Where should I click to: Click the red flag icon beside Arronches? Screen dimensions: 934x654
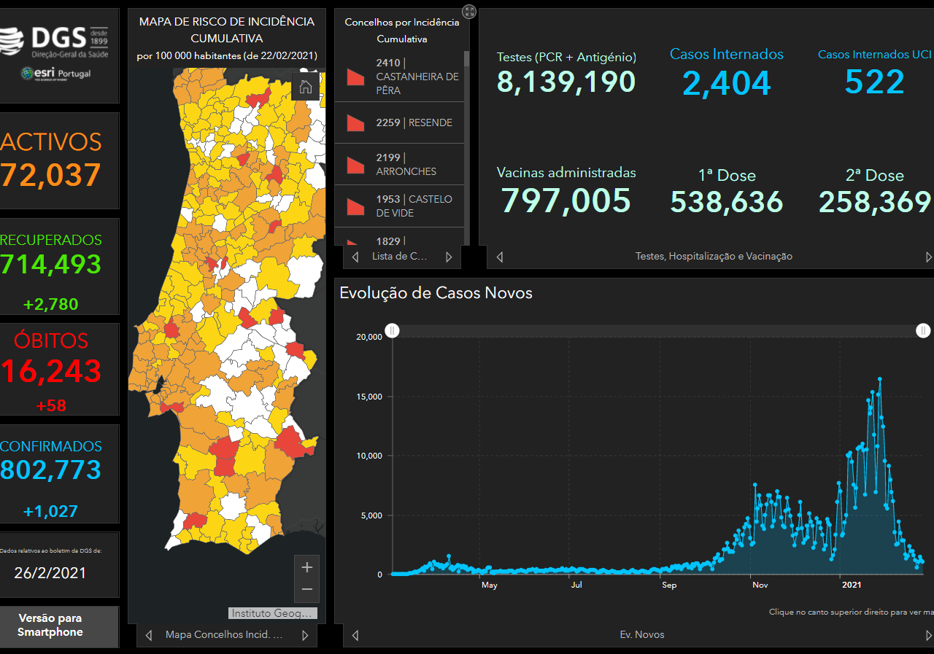coord(355,165)
